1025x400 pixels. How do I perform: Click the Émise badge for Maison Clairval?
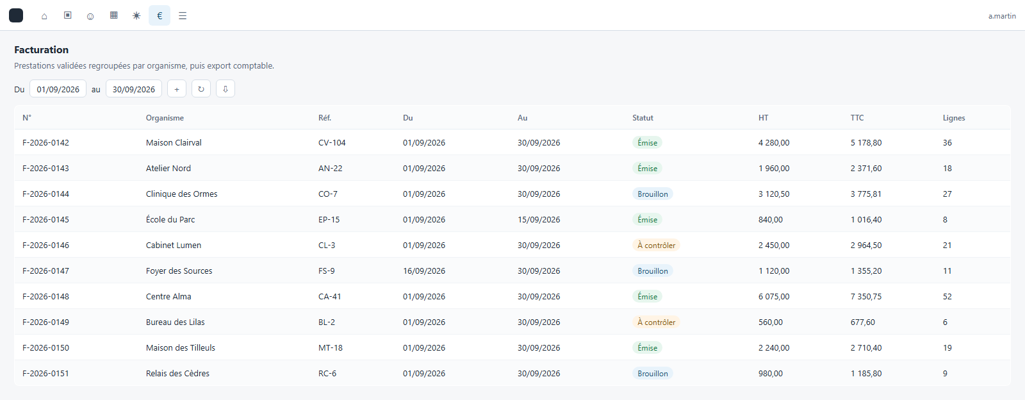tap(647, 143)
